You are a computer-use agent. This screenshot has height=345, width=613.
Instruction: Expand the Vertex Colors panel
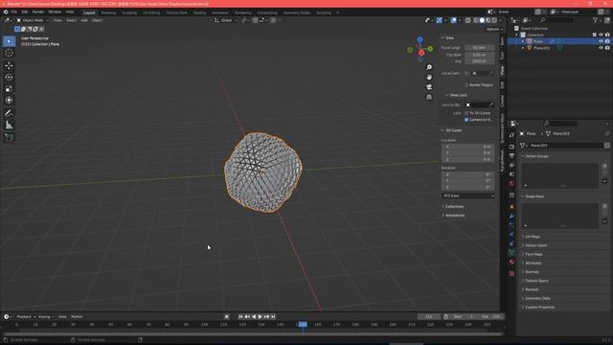[x=536, y=245]
